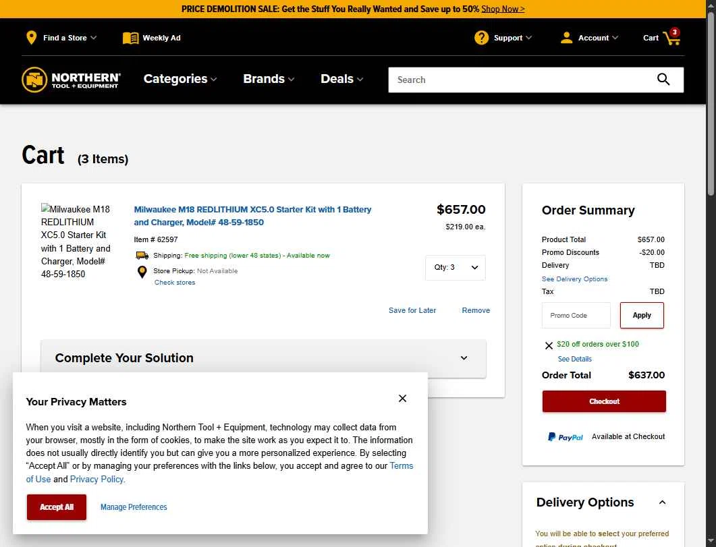Click Save for Later

[412, 310]
